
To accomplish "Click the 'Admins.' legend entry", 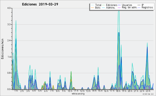I will pyautogui.click(x=109, y=8).
